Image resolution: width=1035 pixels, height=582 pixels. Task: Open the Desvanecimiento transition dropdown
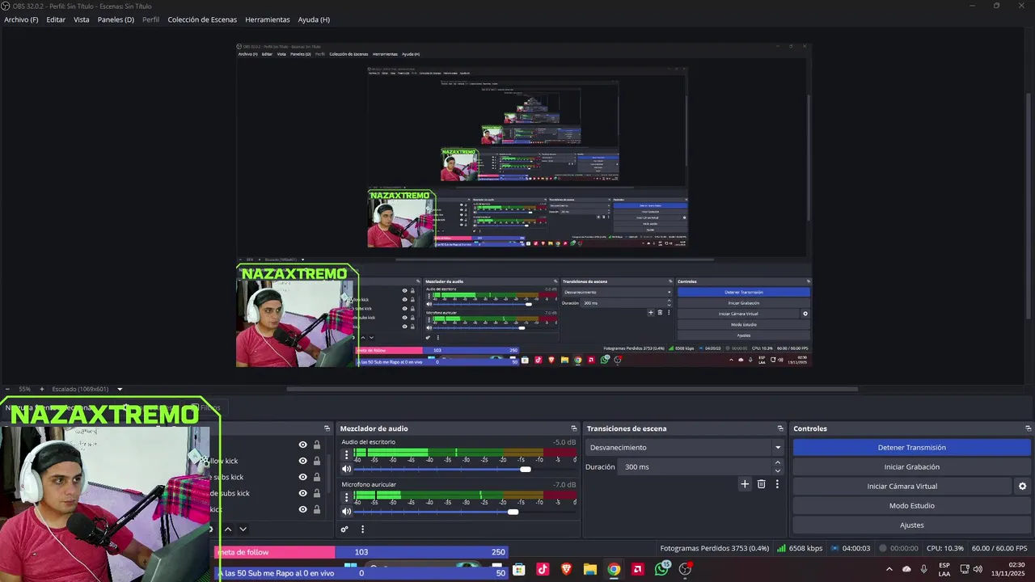click(x=686, y=447)
